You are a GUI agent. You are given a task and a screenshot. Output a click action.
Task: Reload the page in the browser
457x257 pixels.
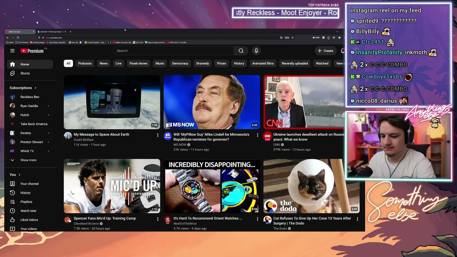pyautogui.click(x=18, y=37)
